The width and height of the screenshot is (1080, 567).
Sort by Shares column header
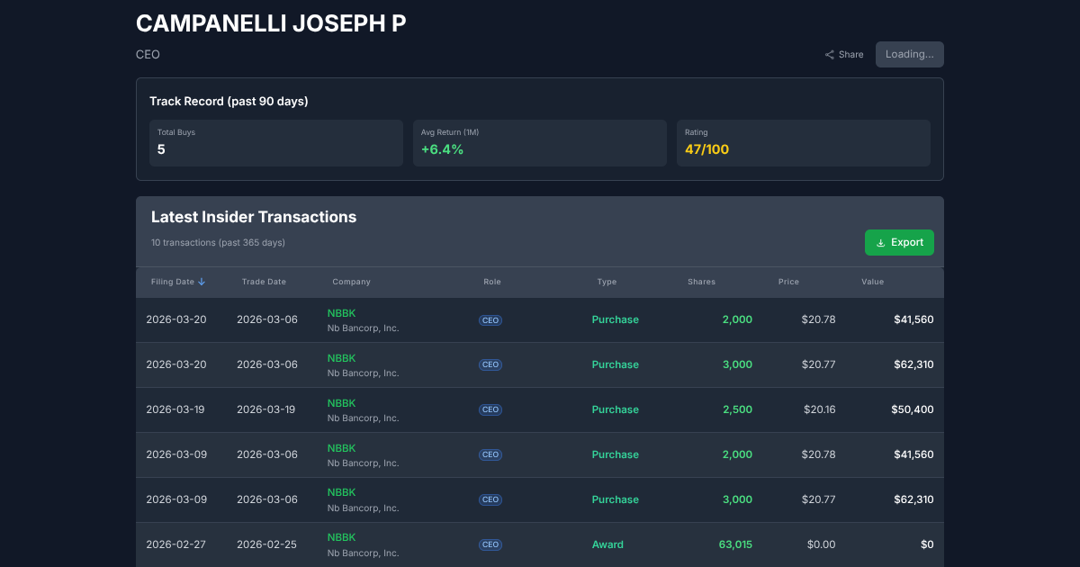point(701,282)
